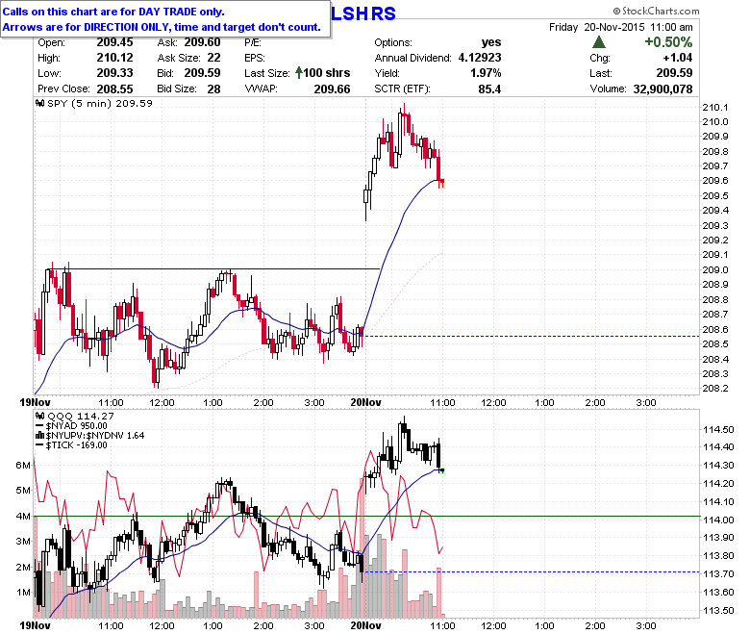Click the '$NYUPV:$NYDNV 1.64' legend entry
The width and height of the screenshot is (750, 634).
[94, 436]
